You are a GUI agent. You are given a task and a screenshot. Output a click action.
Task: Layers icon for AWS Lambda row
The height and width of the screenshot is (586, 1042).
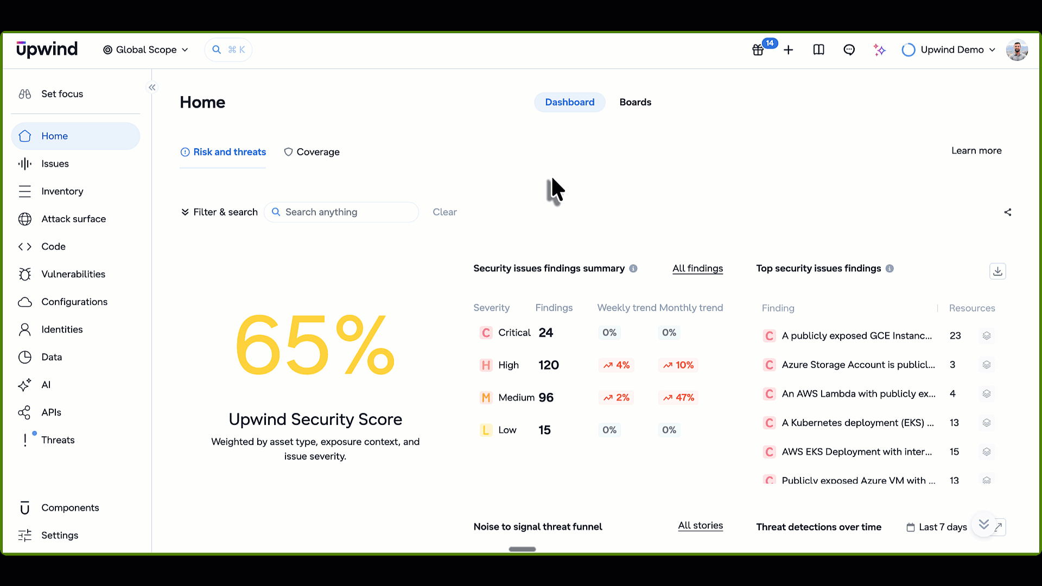[987, 394]
